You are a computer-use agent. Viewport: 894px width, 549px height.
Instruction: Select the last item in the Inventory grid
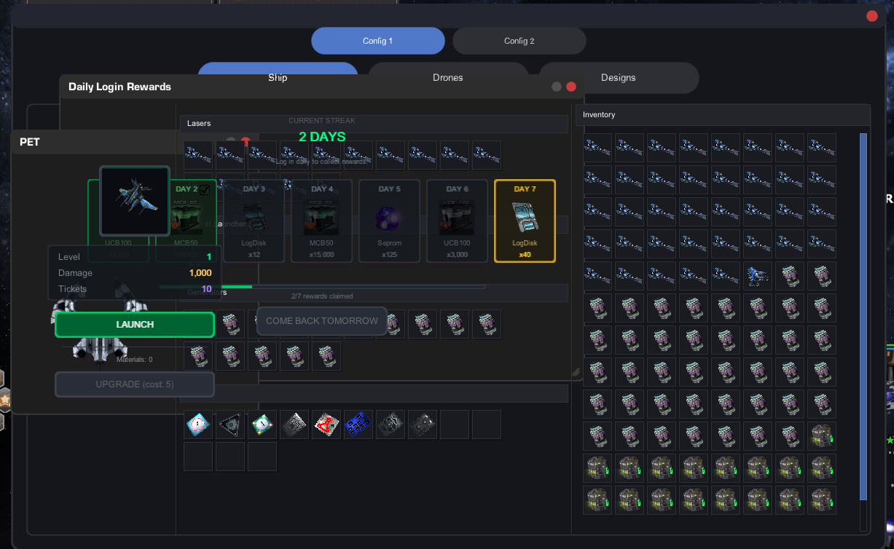(x=822, y=500)
